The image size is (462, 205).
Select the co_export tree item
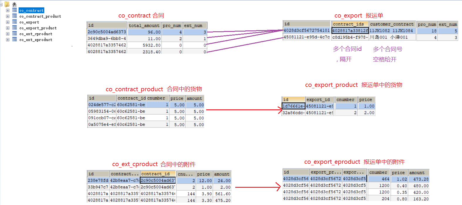tap(29, 22)
